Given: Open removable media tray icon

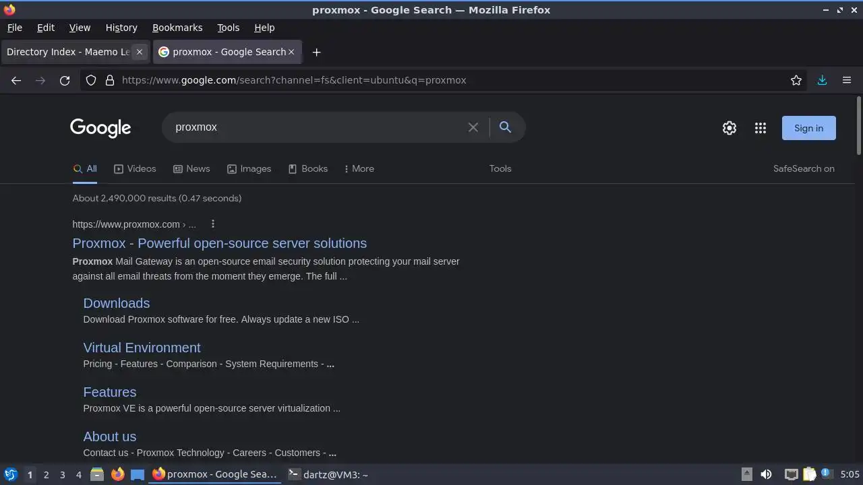Looking at the screenshot, I should (x=746, y=475).
